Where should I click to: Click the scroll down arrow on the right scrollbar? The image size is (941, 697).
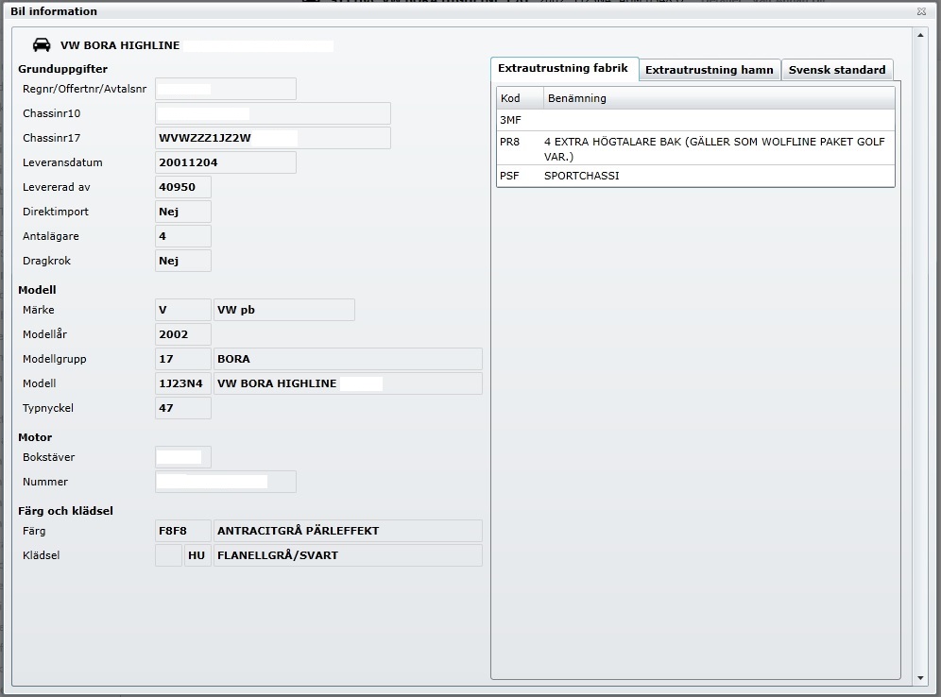pyautogui.click(x=921, y=678)
